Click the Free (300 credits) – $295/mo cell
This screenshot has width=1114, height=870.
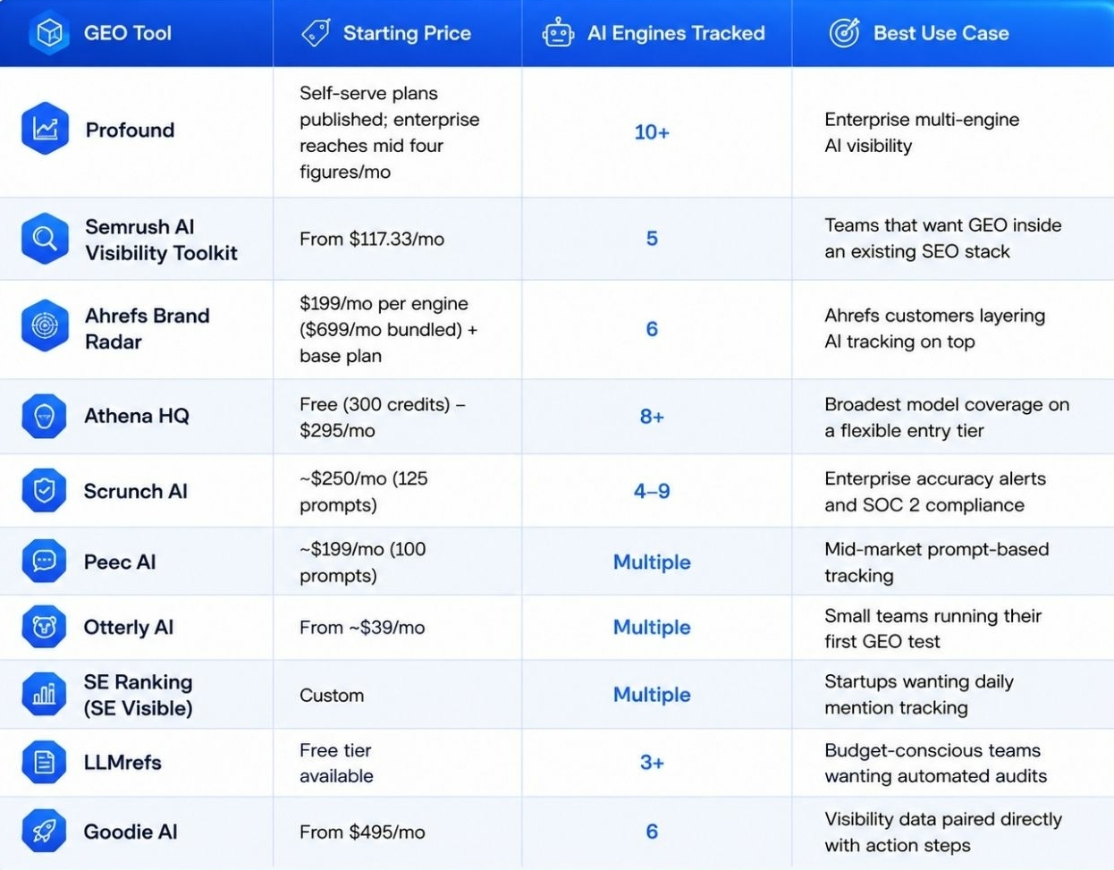[x=382, y=417]
